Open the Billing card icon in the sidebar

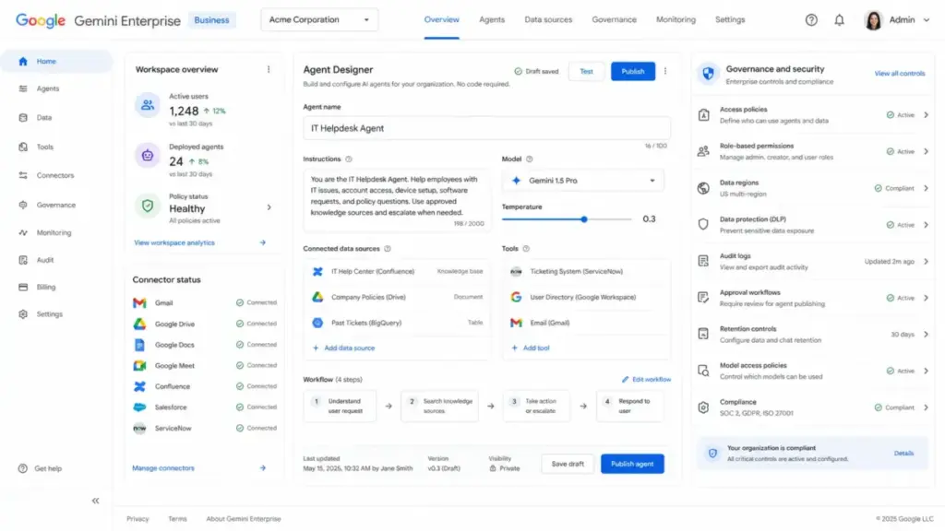[x=23, y=288]
